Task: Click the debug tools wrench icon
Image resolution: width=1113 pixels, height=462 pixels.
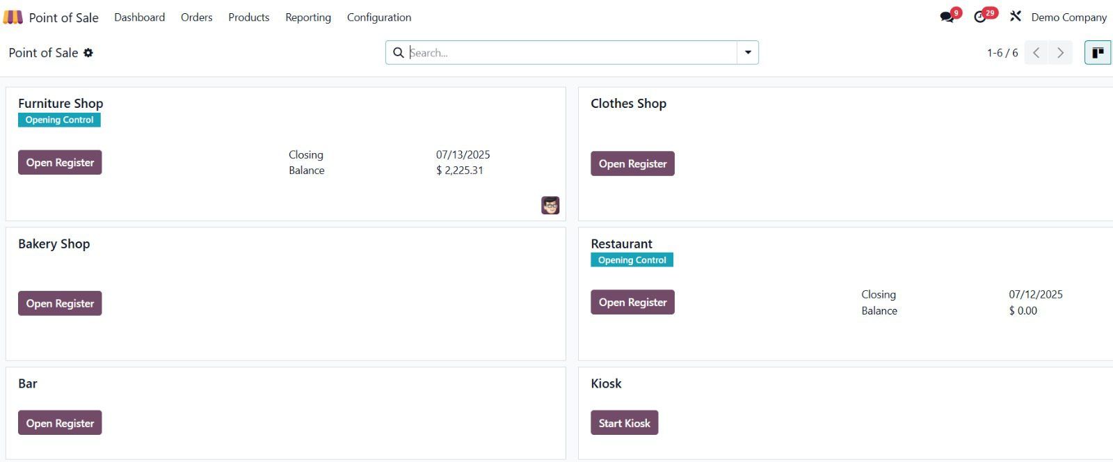Action: [x=1016, y=17]
